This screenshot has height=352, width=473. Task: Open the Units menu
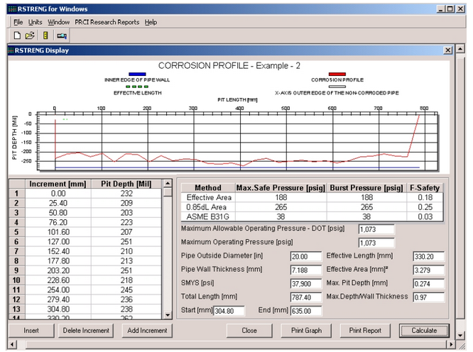(x=36, y=22)
